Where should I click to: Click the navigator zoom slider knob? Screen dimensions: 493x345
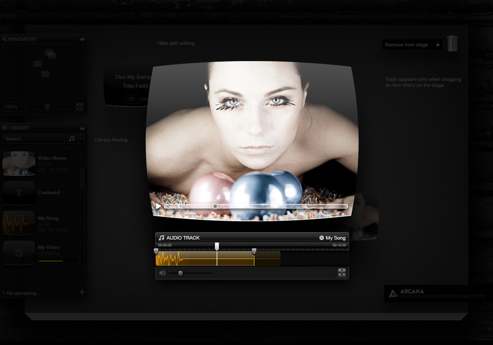(x=47, y=107)
